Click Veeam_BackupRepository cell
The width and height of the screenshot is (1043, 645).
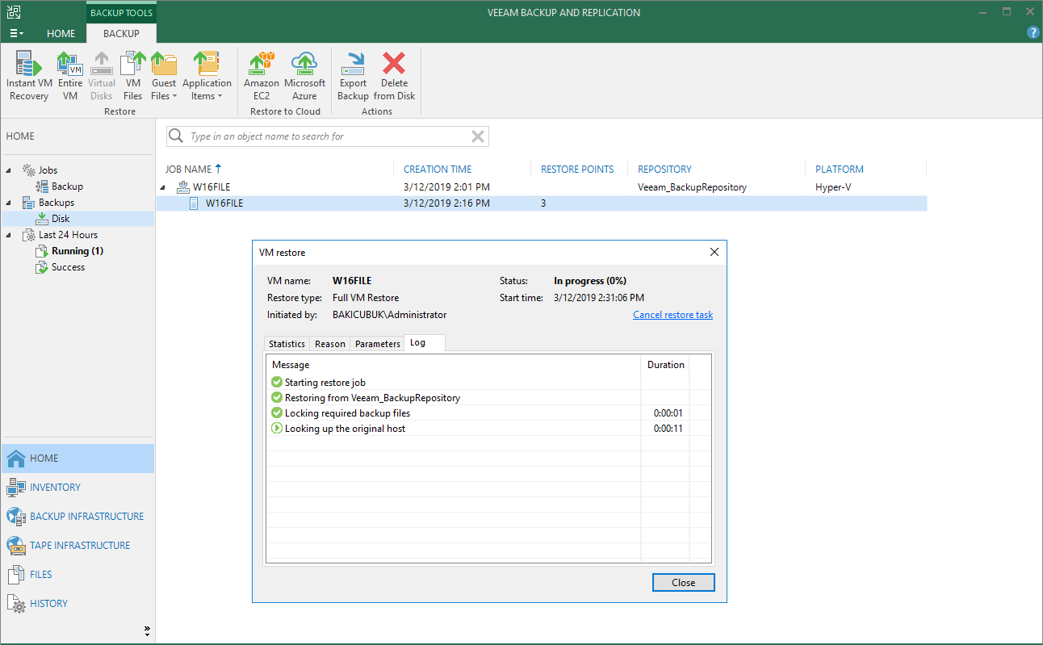pyautogui.click(x=692, y=187)
